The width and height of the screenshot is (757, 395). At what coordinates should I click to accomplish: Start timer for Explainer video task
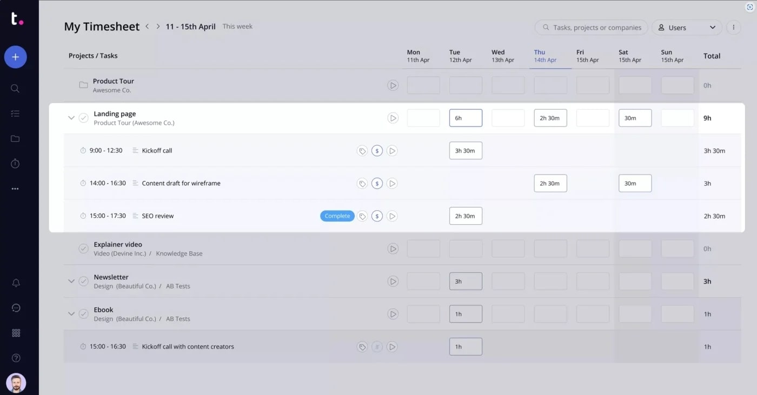393,249
